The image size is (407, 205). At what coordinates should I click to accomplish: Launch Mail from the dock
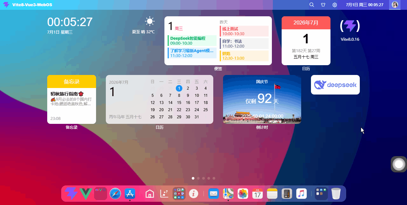click(x=214, y=194)
